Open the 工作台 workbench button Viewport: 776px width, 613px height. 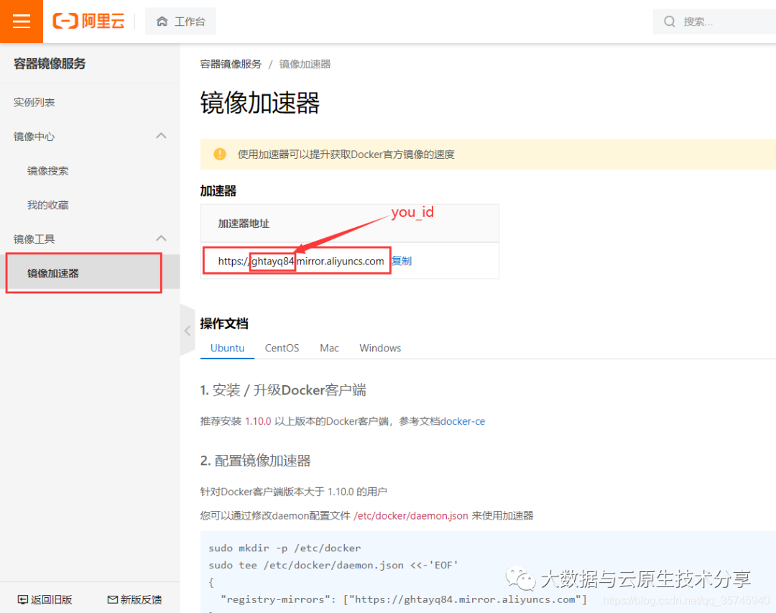tap(180, 22)
